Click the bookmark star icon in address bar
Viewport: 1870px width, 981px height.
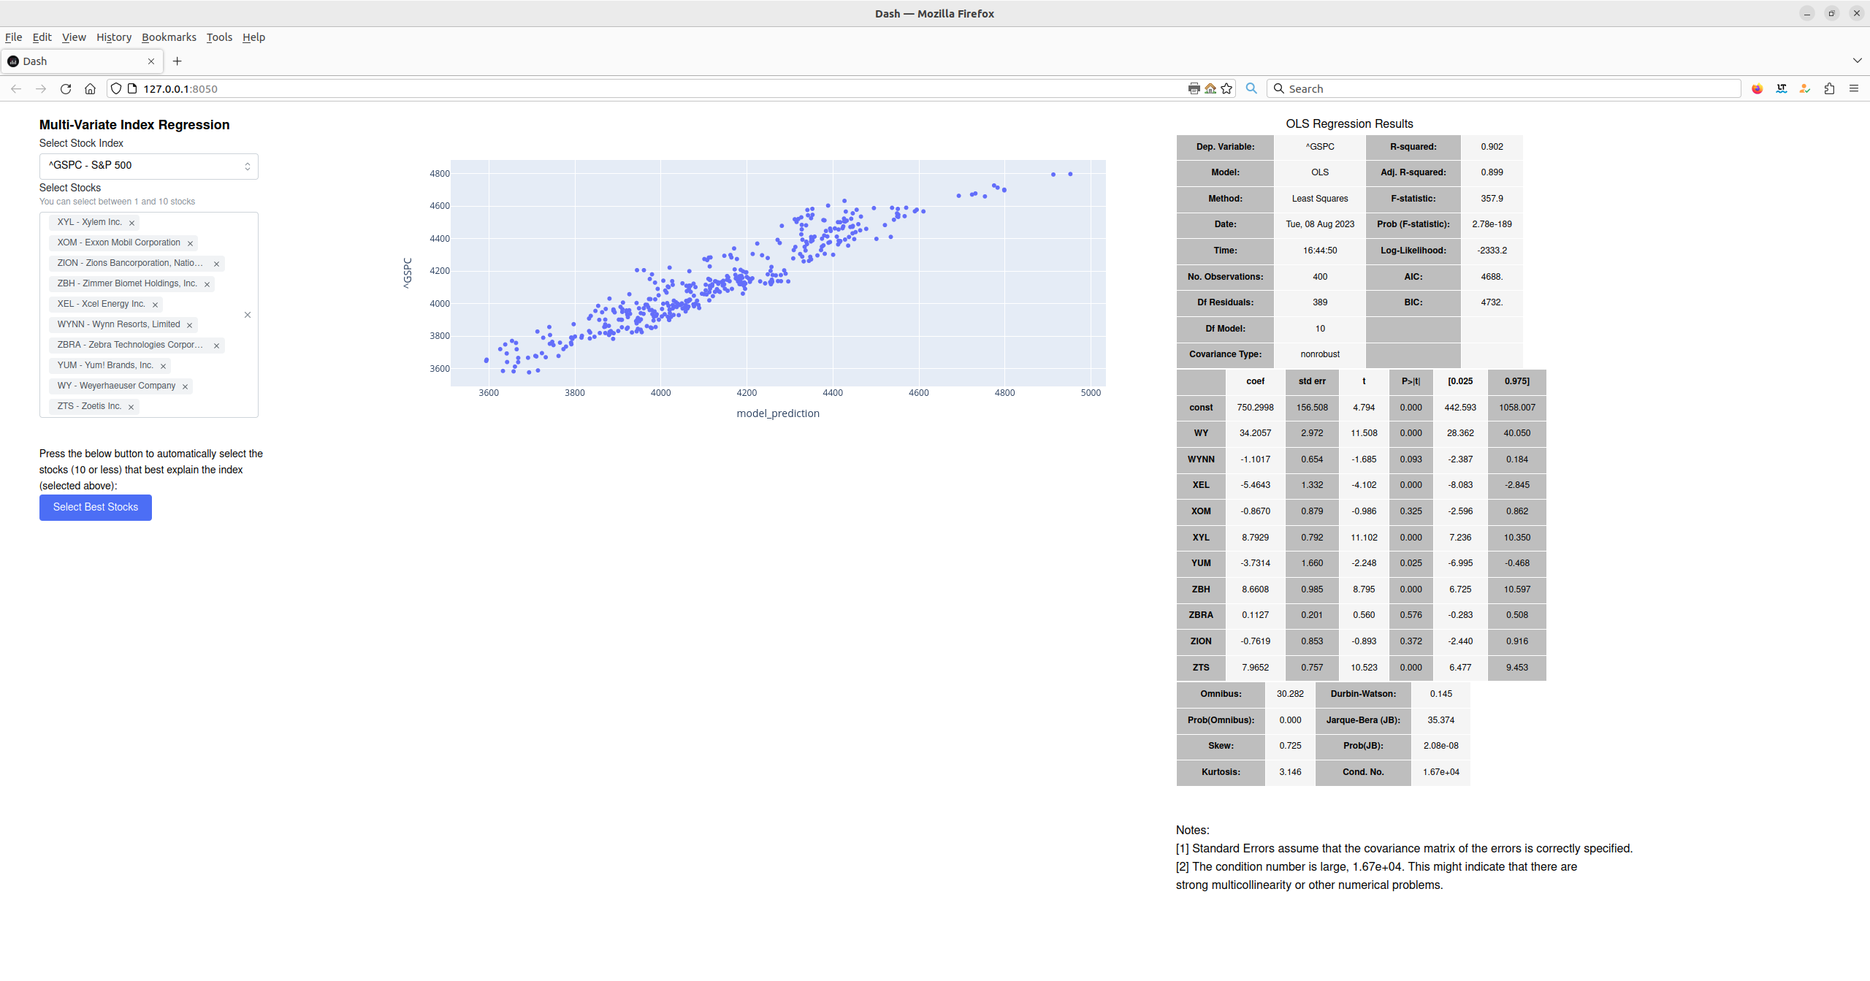1227,88
